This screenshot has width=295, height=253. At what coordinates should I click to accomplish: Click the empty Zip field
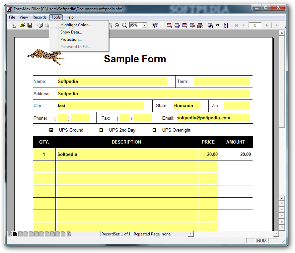tap(237, 105)
